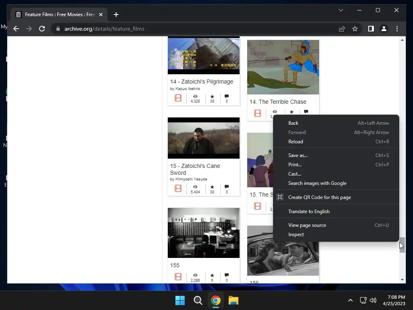Click film icon under The Terrible Chase

point(258,113)
